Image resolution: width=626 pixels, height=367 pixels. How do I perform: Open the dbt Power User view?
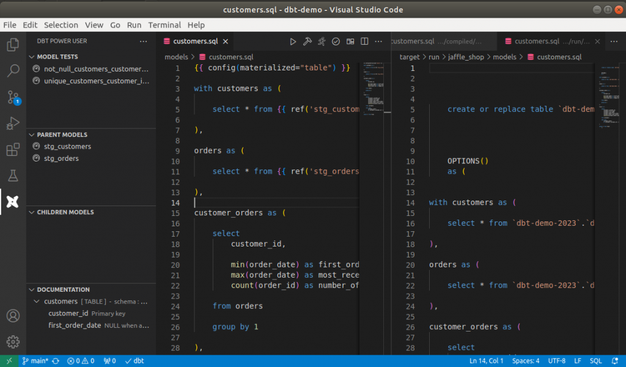[13, 202]
